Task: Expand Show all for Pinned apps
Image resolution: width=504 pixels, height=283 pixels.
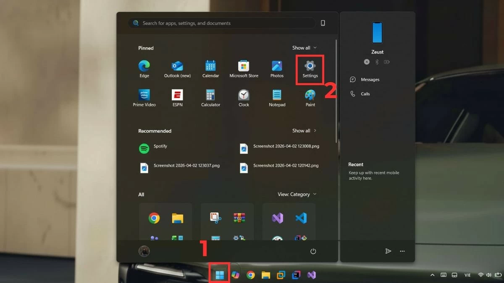Action: pyautogui.click(x=304, y=48)
